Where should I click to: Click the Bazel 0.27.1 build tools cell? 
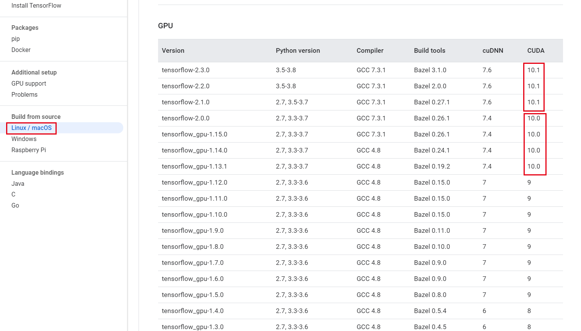coord(432,102)
